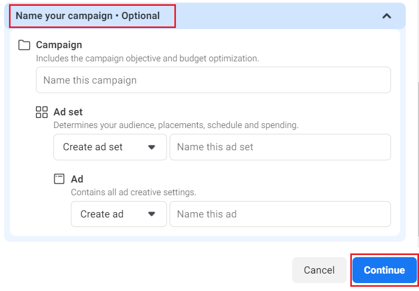
Task: Click the blue Continue button
Action: coord(385,270)
